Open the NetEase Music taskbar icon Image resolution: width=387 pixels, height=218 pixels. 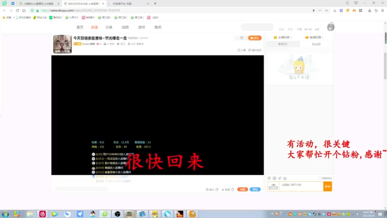[x=43, y=214]
